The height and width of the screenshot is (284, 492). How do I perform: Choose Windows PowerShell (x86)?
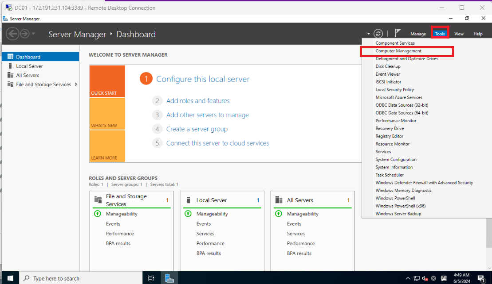pyautogui.click(x=400, y=206)
